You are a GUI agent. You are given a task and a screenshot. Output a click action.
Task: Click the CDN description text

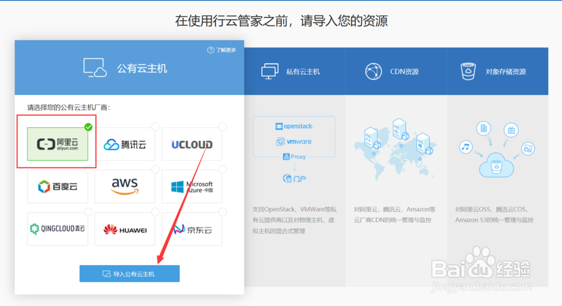coord(395,214)
